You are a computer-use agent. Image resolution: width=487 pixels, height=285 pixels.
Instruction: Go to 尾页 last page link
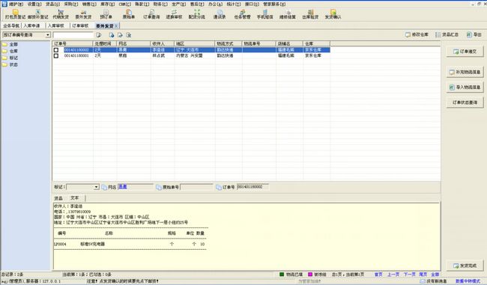pos(423,275)
